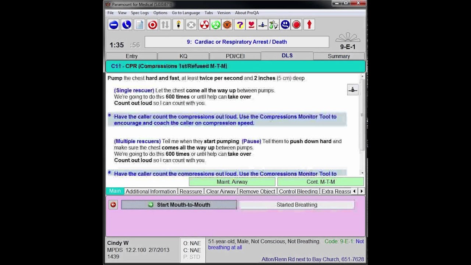The height and width of the screenshot is (265, 471).
Task: Click the elapsed timer 1:35
Action: coord(117,45)
